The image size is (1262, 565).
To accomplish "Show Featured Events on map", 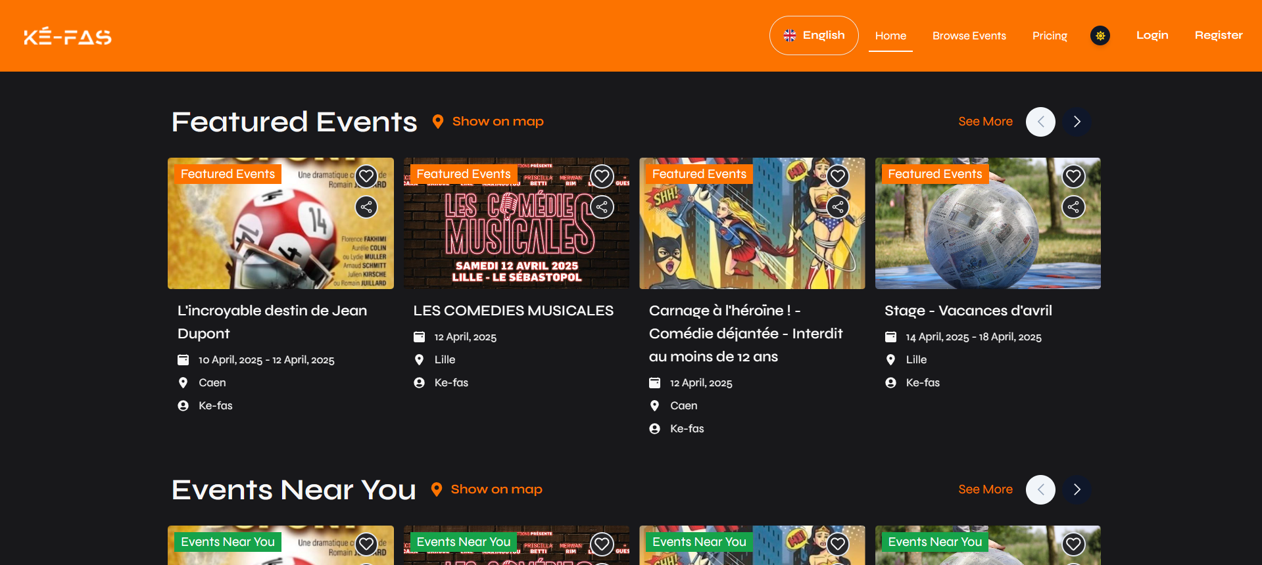I will [x=488, y=122].
